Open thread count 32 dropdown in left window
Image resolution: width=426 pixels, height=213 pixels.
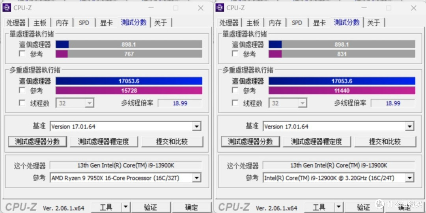pyautogui.click(x=75, y=103)
